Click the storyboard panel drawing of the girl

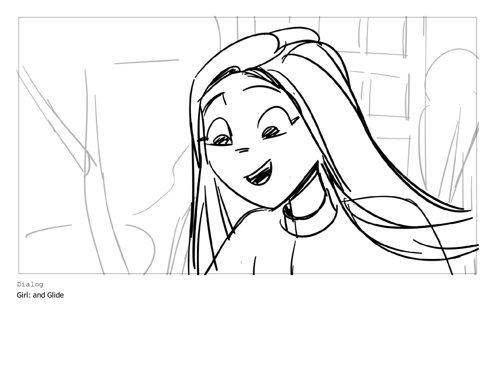point(247,146)
